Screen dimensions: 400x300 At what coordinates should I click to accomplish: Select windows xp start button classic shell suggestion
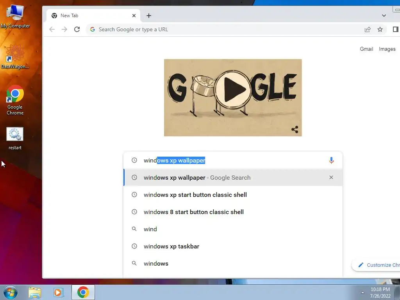[233, 195]
